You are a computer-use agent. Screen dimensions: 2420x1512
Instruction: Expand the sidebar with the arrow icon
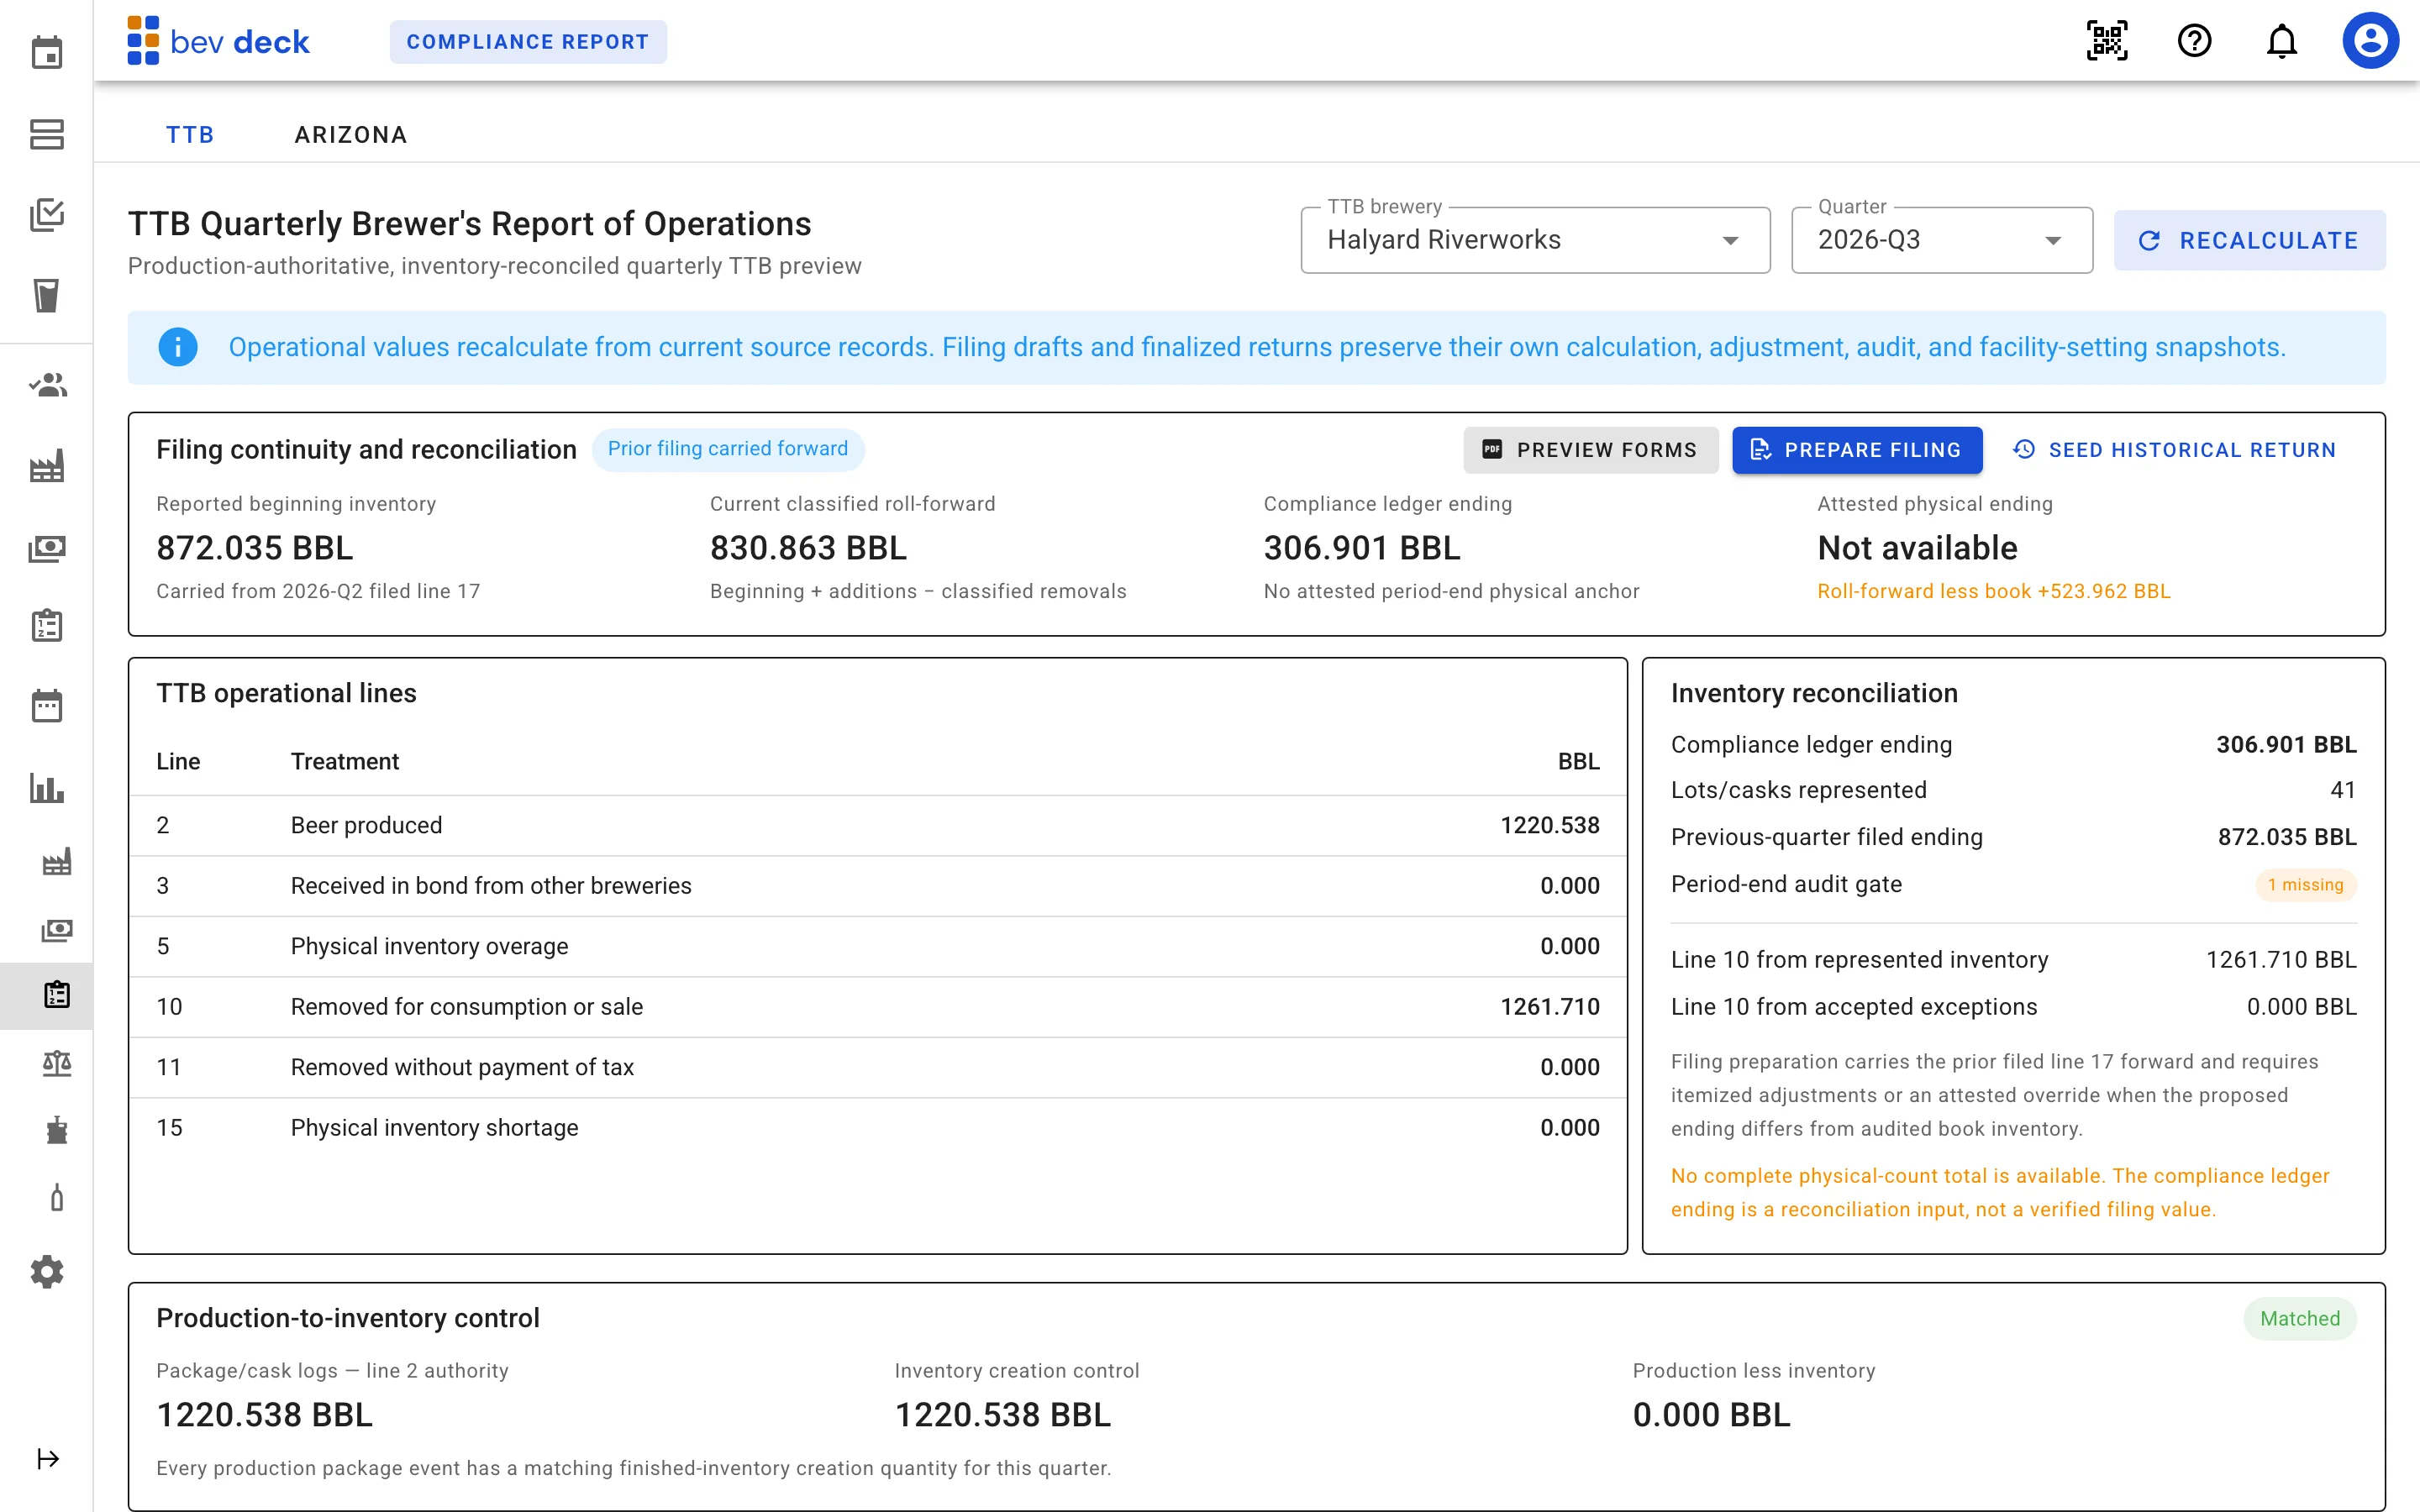click(x=47, y=1459)
